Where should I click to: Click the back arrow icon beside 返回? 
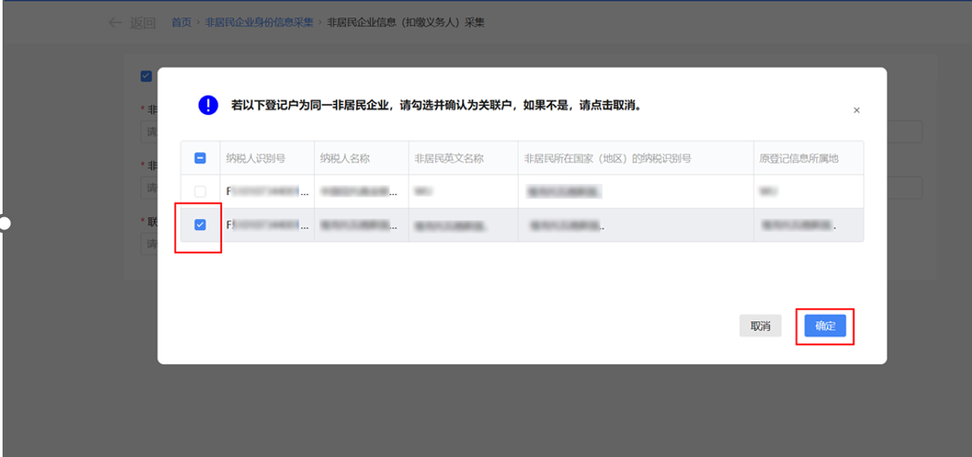[115, 22]
